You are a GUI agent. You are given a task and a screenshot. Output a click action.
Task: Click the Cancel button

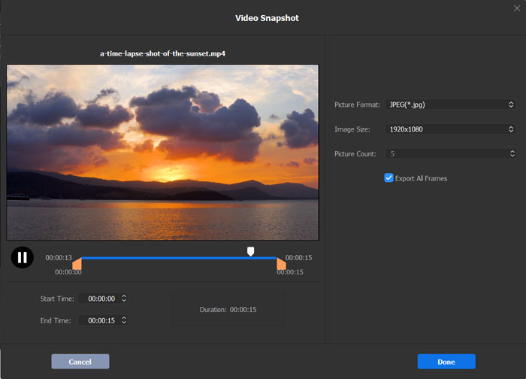tap(80, 362)
